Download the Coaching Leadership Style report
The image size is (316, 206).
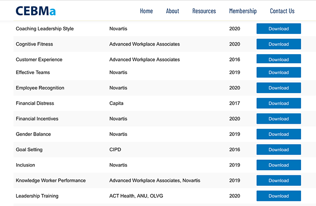(x=279, y=28)
